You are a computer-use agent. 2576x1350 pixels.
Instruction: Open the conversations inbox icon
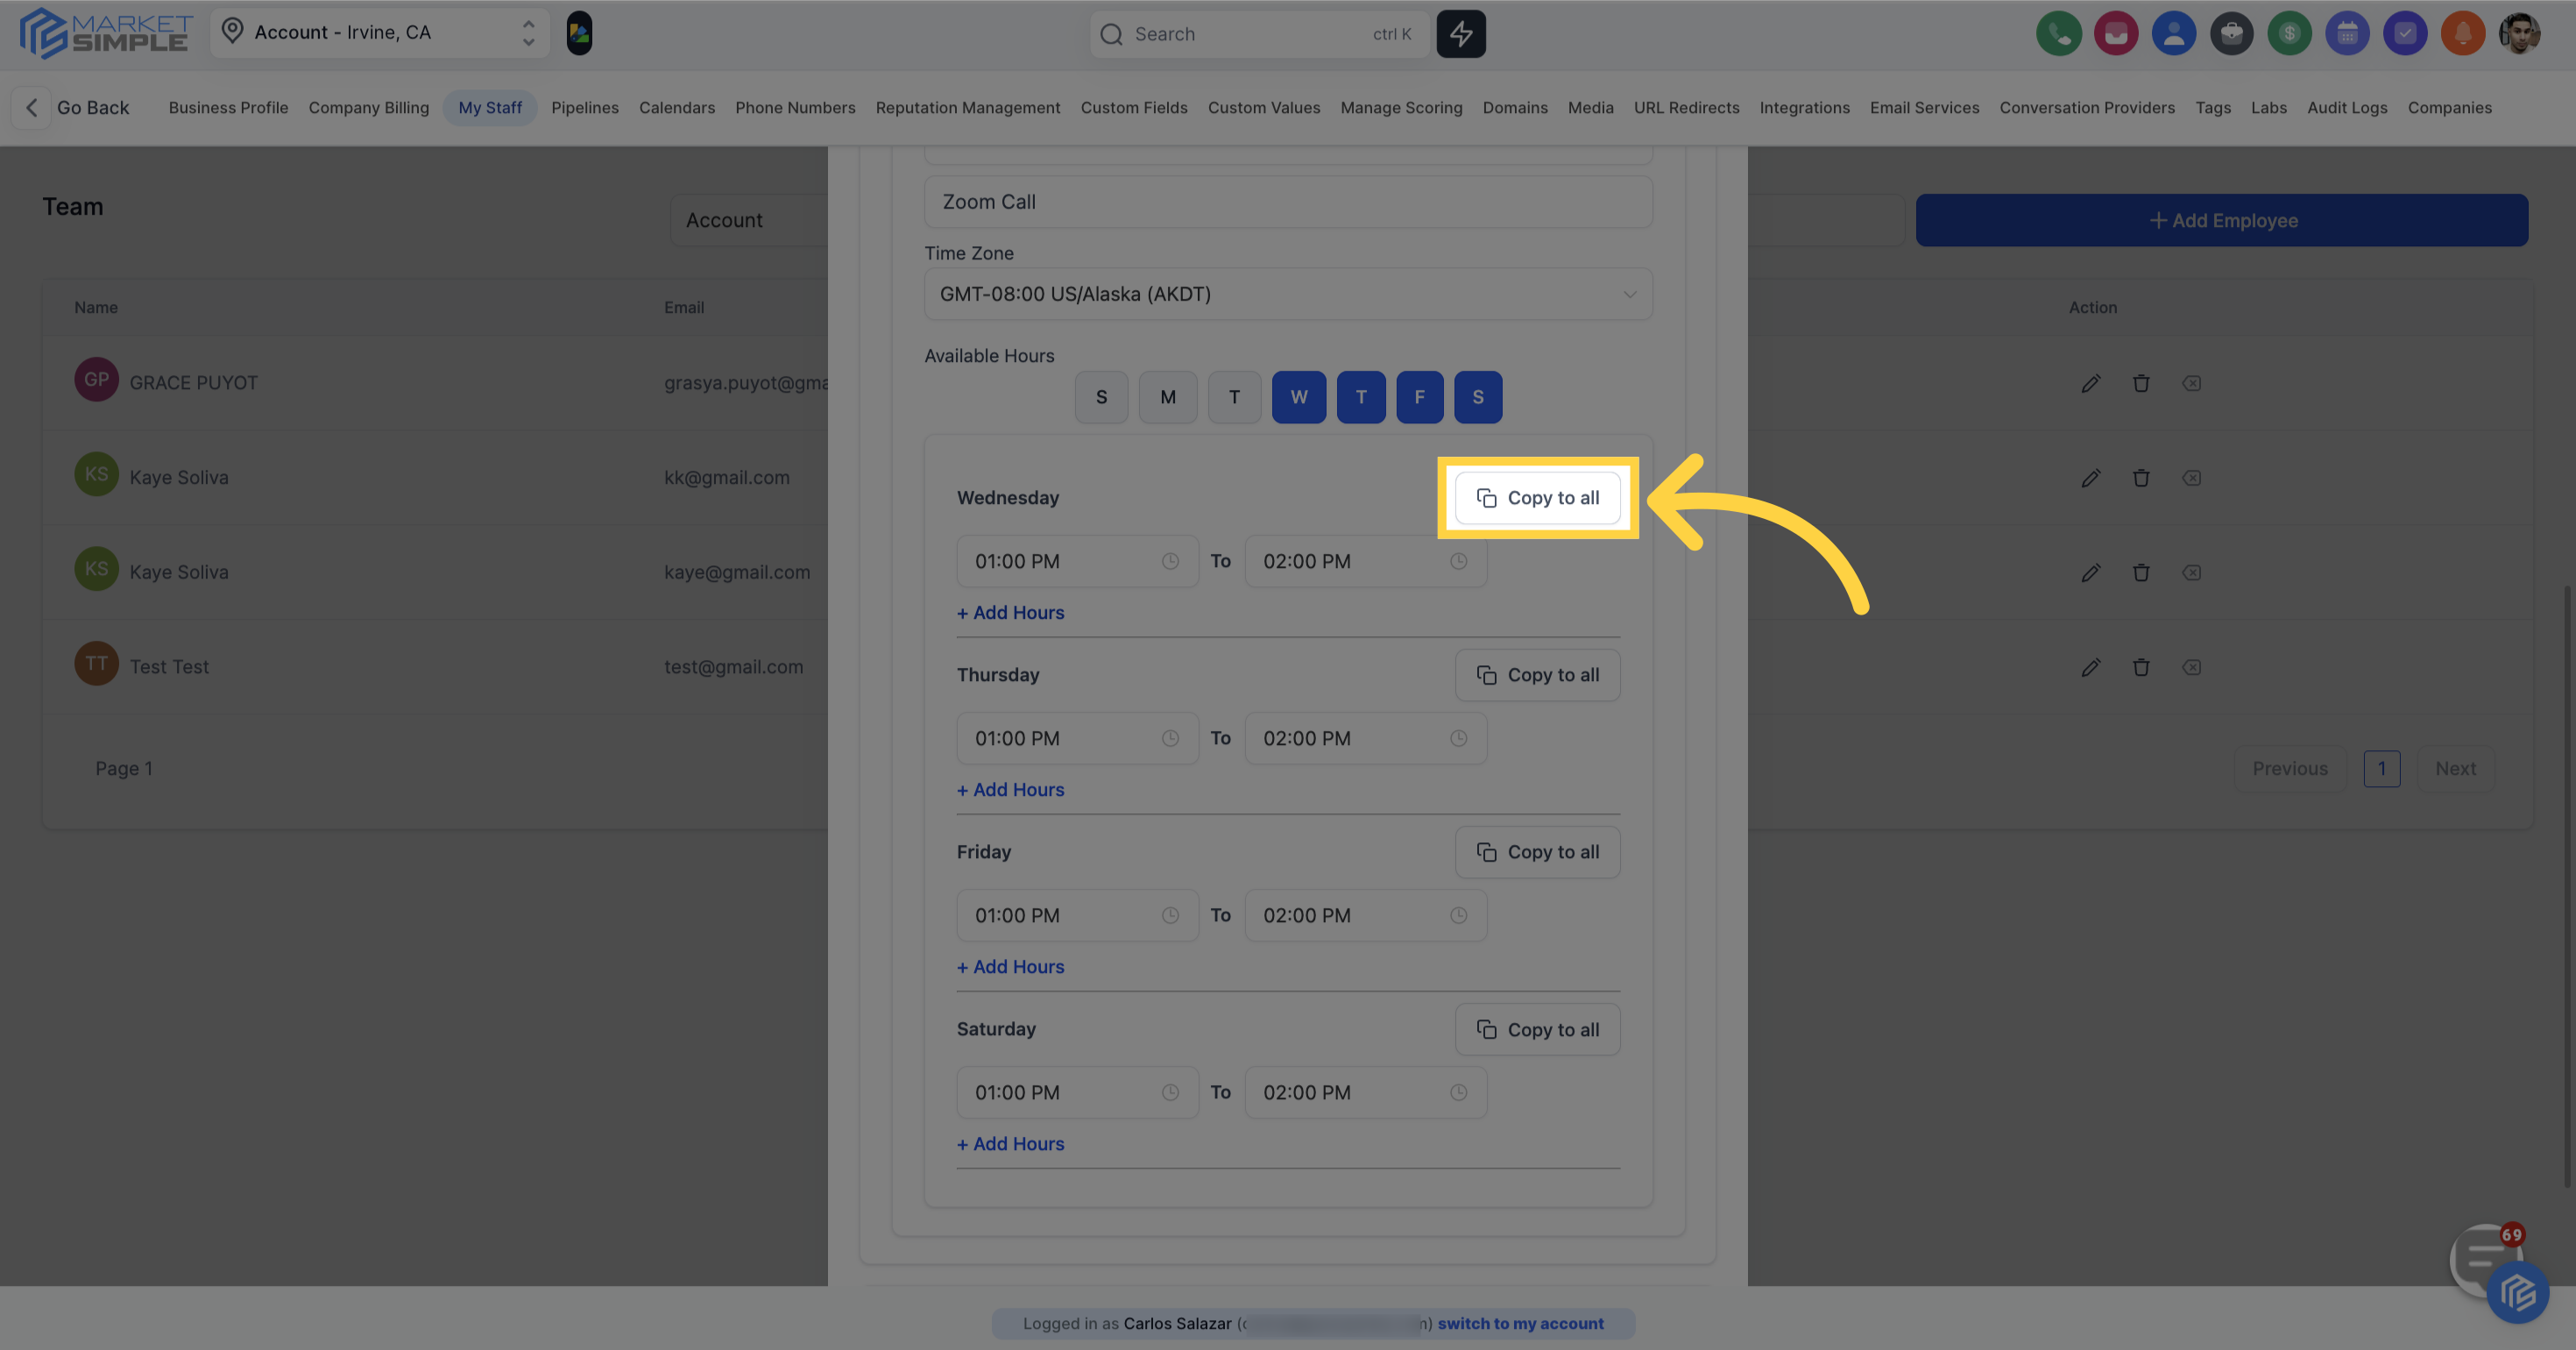tap(2117, 33)
